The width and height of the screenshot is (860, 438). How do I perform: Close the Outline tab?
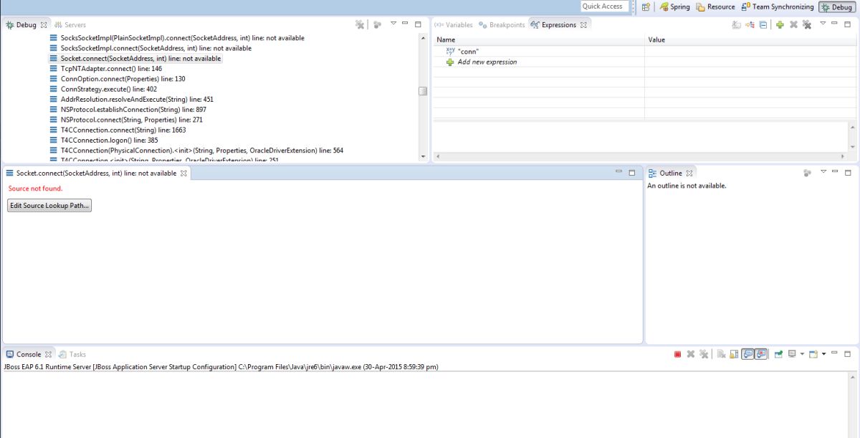(x=689, y=173)
